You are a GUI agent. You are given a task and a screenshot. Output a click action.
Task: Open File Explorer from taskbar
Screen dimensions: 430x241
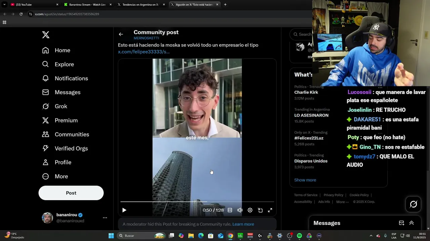[x=191, y=236]
